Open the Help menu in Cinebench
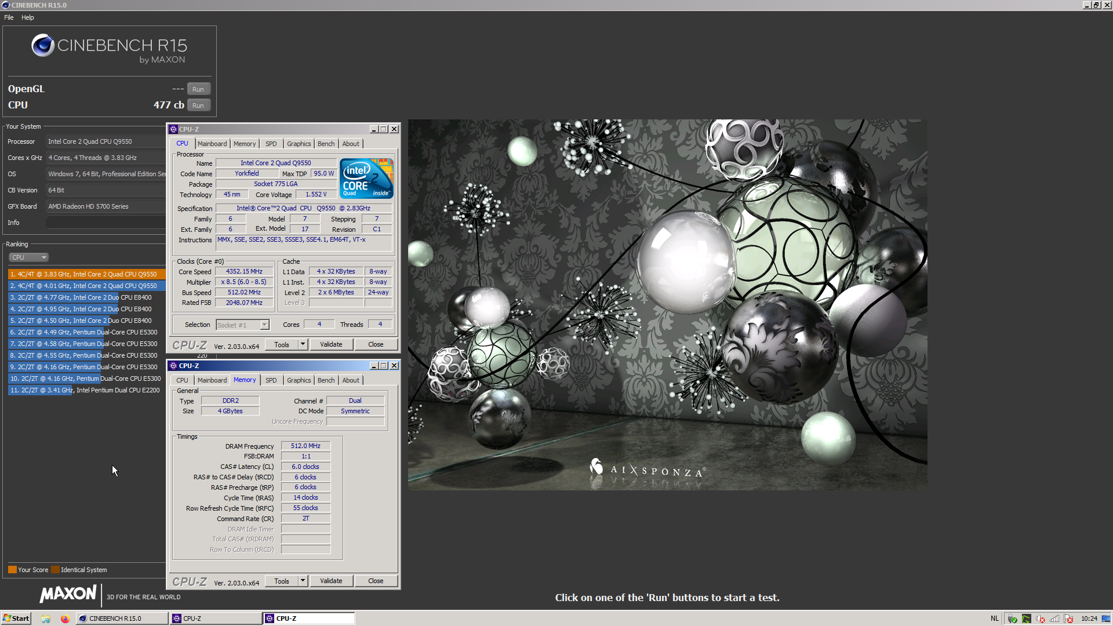 pos(28,17)
